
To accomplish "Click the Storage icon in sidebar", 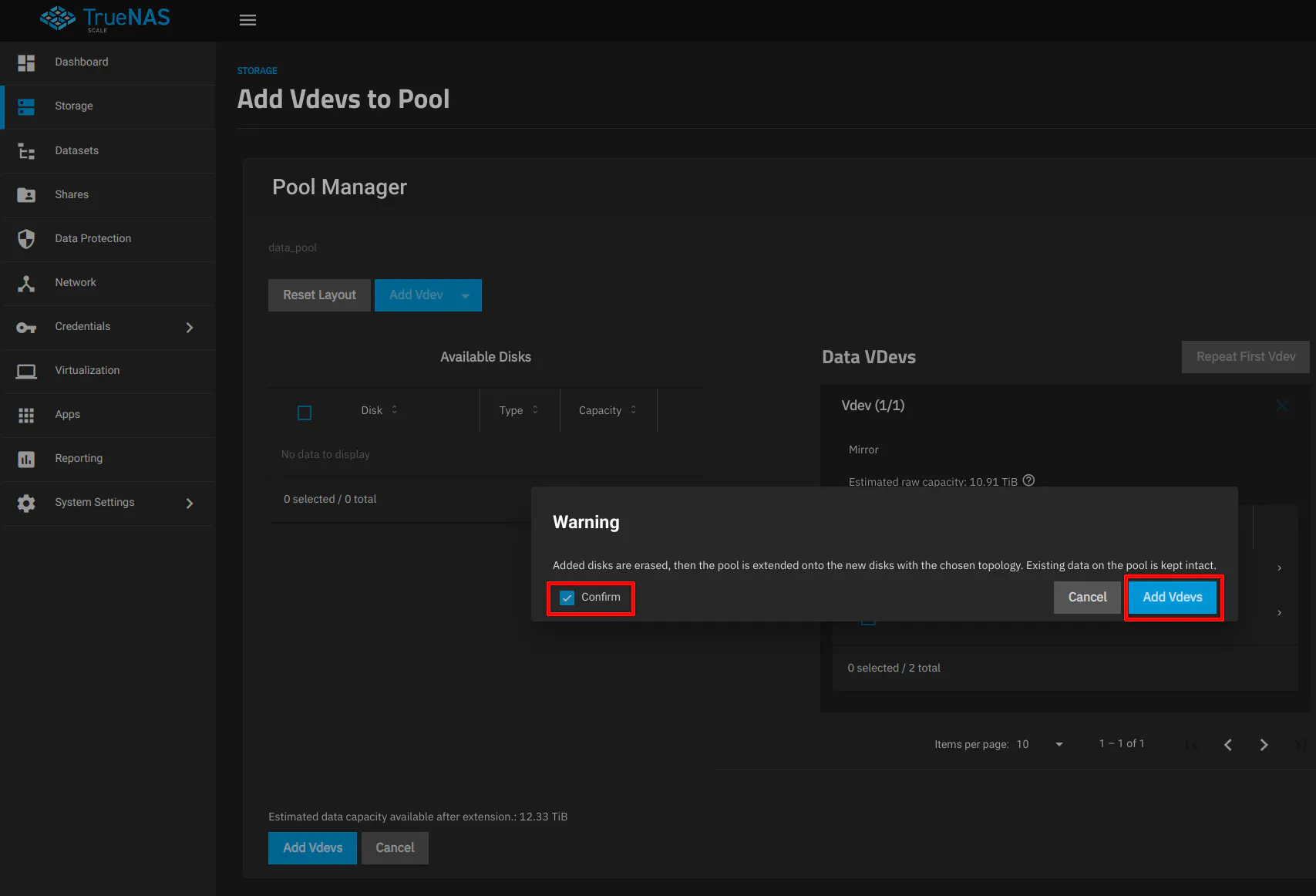I will point(26,106).
